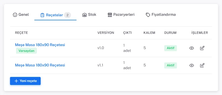Click the 1 adet output of the v1.0 row
The width and height of the screenshot is (222, 95).
pos(127,48)
